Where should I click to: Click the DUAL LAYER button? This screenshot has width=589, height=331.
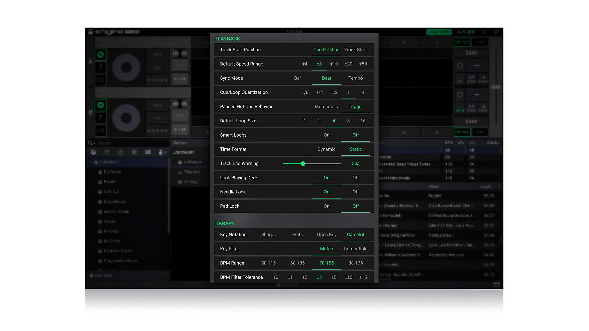tap(439, 32)
